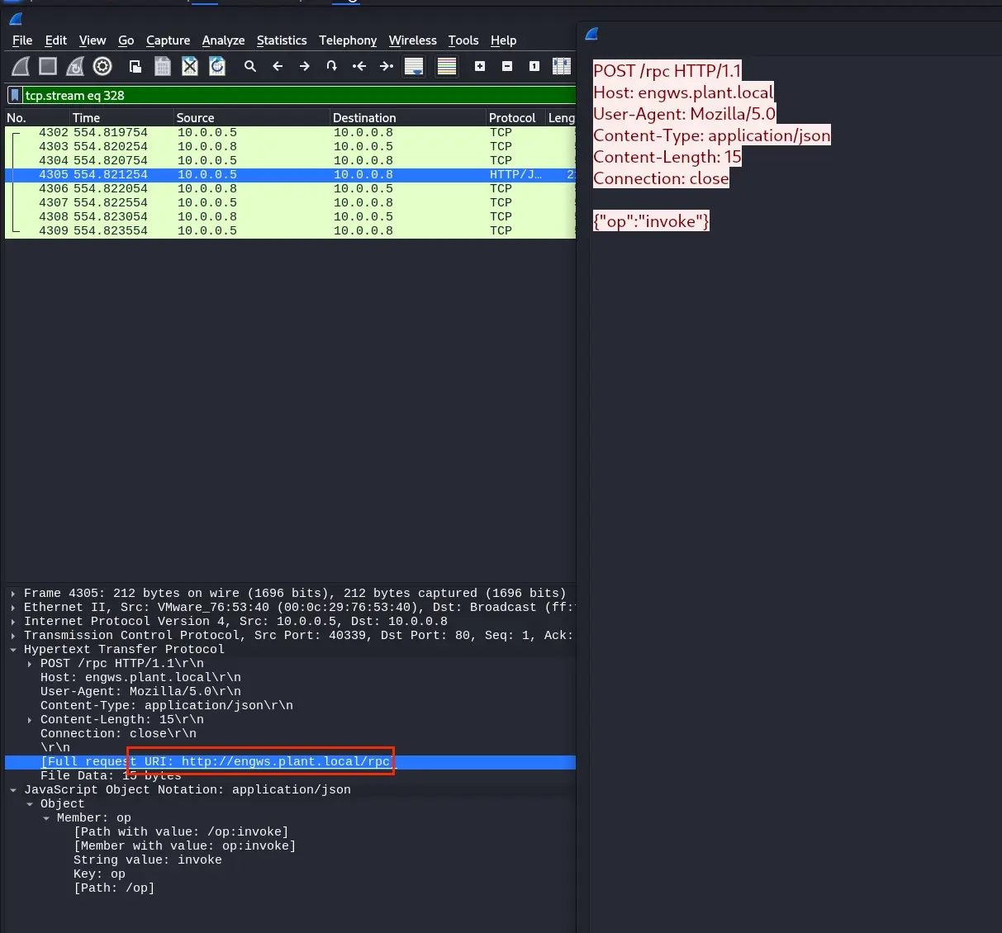The image size is (1002, 933).
Task: Open the Capture menu
Action: coord(168,40)
